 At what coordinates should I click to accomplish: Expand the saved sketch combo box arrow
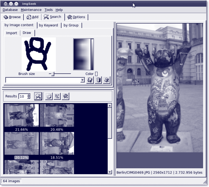pyautogui.click(x=82, y=80)
